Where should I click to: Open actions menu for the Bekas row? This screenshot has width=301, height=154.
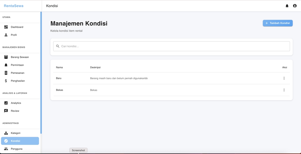(284, 90)
